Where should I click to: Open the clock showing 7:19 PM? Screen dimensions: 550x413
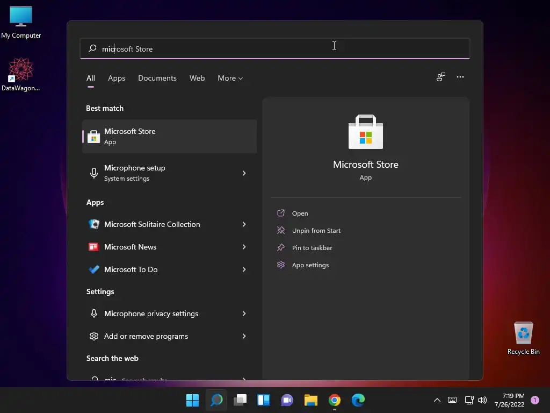[x=509, y=400]
